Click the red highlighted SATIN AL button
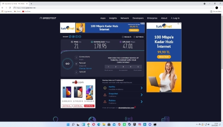Viewport: 223px width, 127px height. pyautogui.click(x=89, y=106)
